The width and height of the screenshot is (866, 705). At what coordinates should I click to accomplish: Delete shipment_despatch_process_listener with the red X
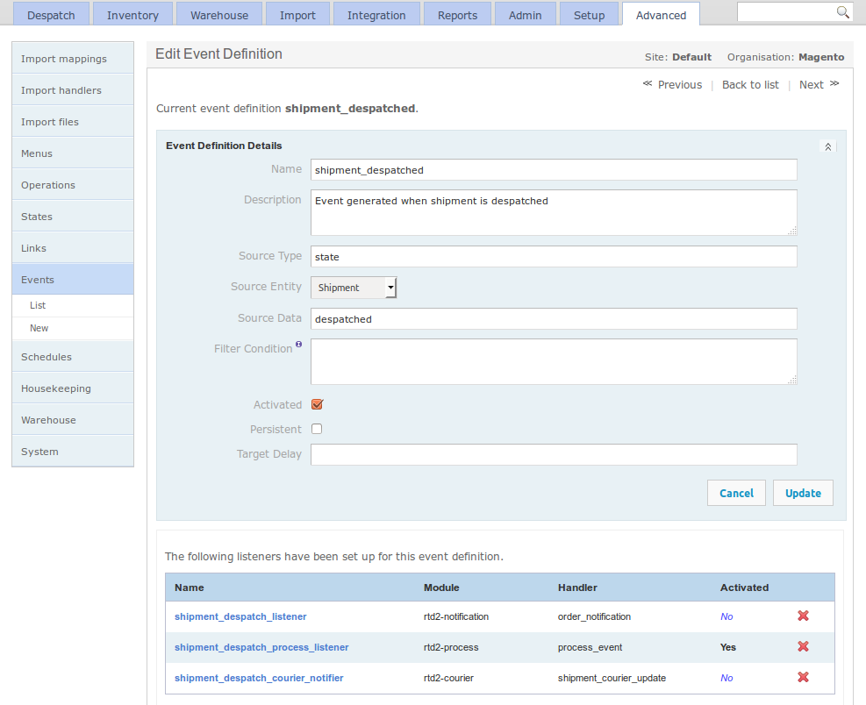(x=803, y=646)
